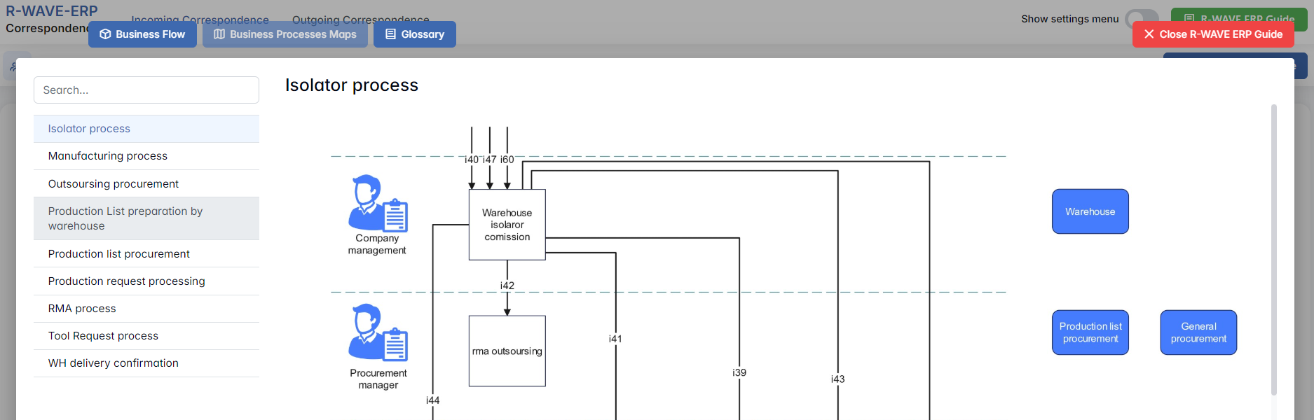Click the Warehouse isolaror comission diagram box
The image size is (1314, 420).
(507, 225)
